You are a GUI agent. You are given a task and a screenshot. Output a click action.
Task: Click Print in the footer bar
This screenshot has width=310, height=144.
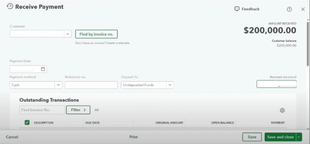(x=134, y=137)
